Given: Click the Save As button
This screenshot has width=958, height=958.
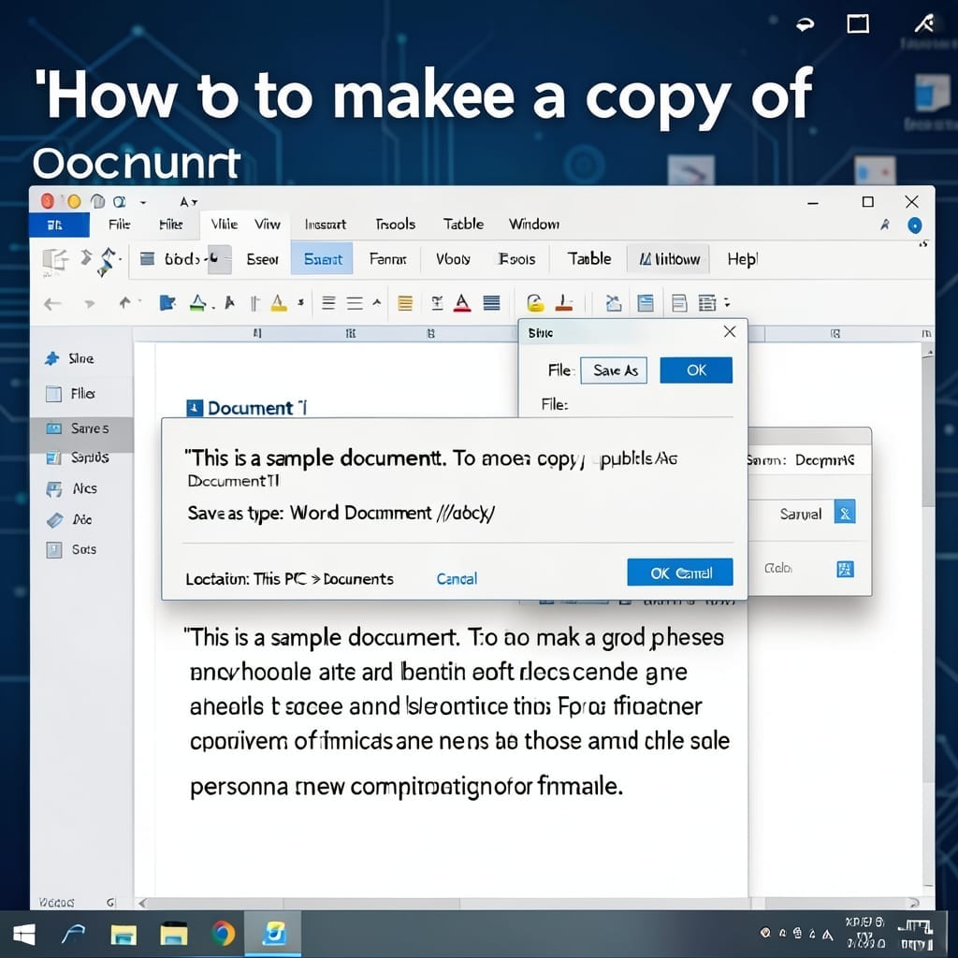Looking at the screenshot, I should click(x=614, y=370).
